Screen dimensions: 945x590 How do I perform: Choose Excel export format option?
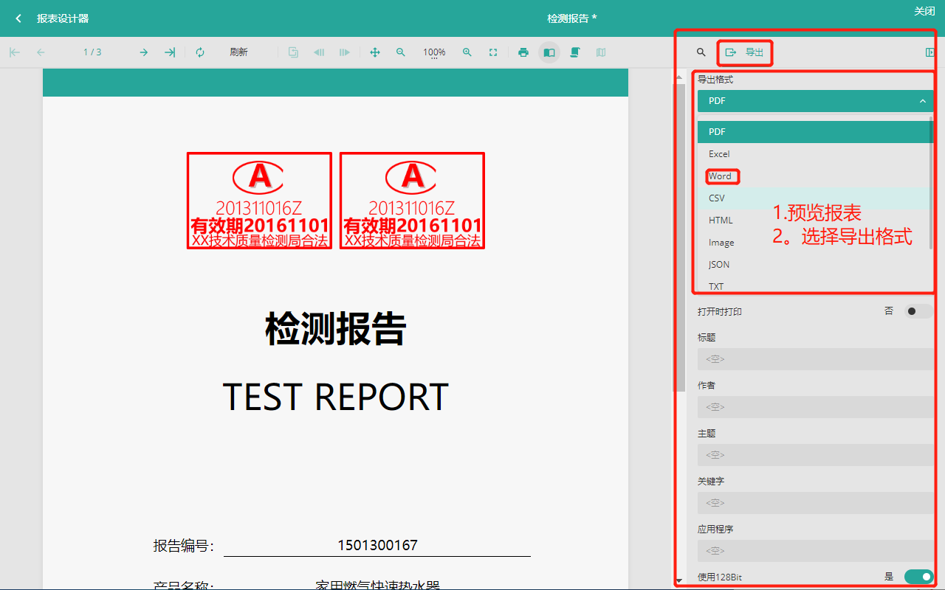(x=719, y=154)
